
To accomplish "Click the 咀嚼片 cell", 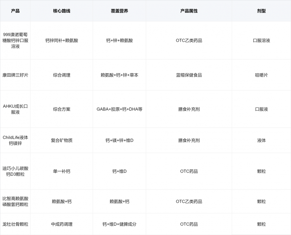I will (261, 75).
